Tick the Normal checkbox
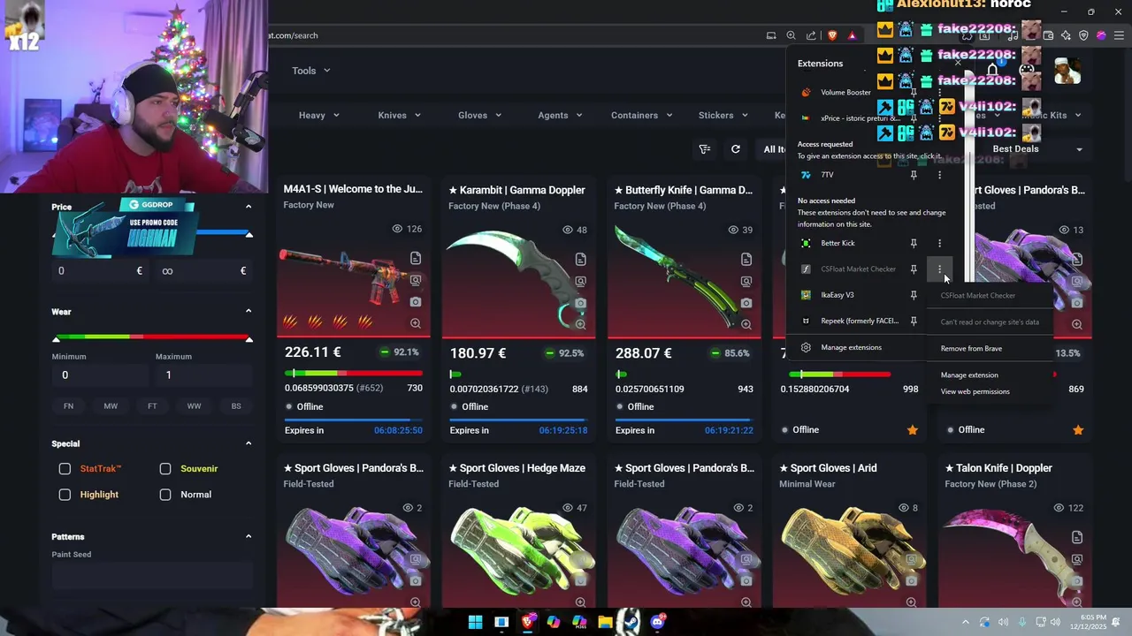 pos(165,495)
